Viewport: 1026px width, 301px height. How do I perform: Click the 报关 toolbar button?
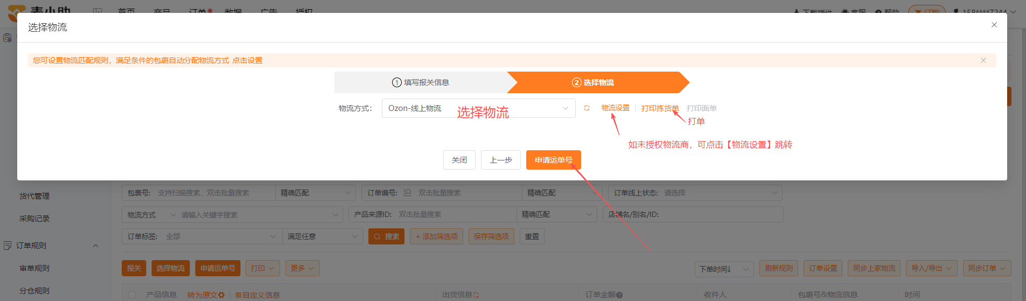[134, 268]
